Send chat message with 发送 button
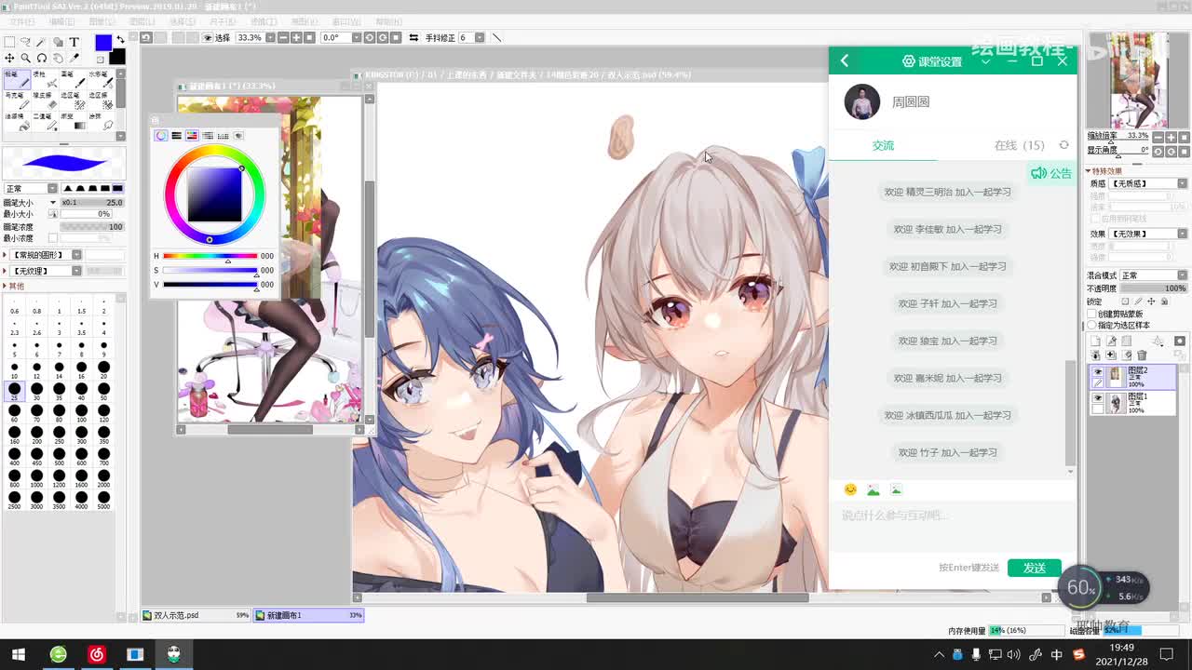The width and height of the screenshot is (1192, 670). 1035,568
